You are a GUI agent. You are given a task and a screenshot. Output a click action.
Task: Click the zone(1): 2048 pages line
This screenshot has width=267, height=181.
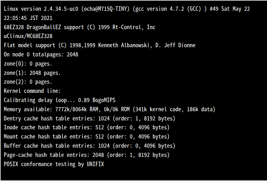(32, 73)
